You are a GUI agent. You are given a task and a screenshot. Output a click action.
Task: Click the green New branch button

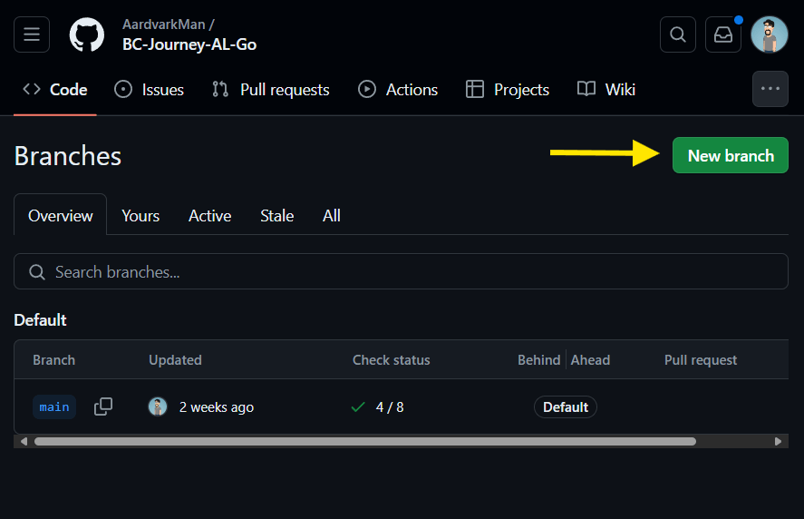click(730, 156)
